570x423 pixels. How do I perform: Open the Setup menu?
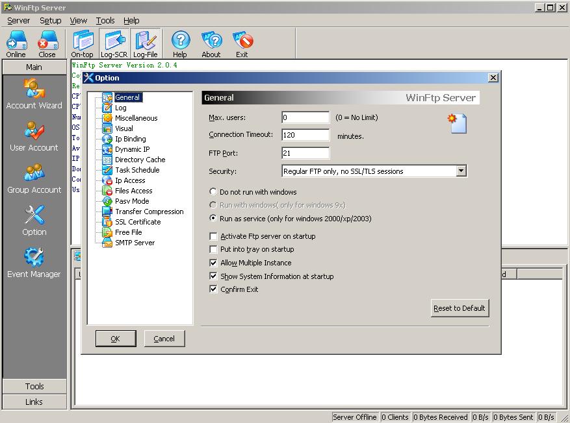tap(50, 20)
